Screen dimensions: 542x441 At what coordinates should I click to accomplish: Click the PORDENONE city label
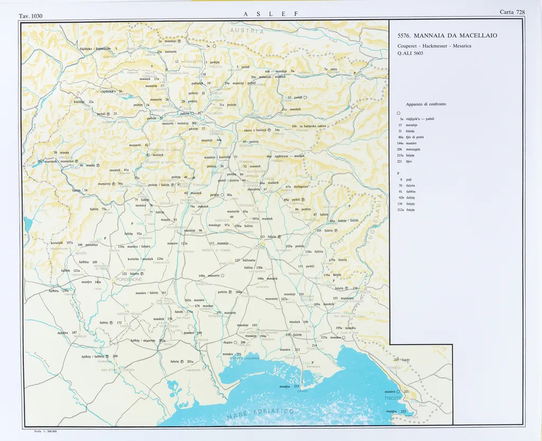129,279
